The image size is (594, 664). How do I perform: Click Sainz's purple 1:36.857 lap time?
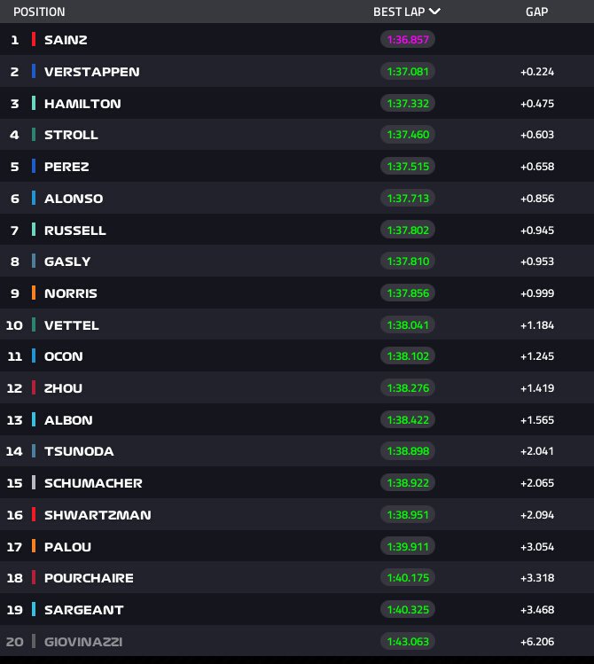point(408,40)
